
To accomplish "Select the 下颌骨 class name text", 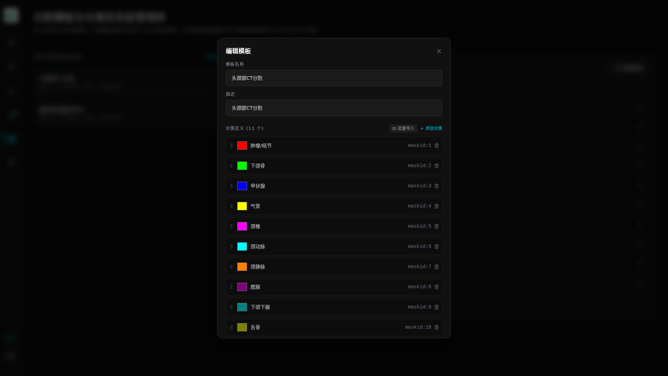I will pos(258,166).
